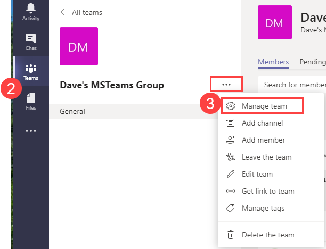
Task: Switch to the Members tab
Action: [273, 62]
